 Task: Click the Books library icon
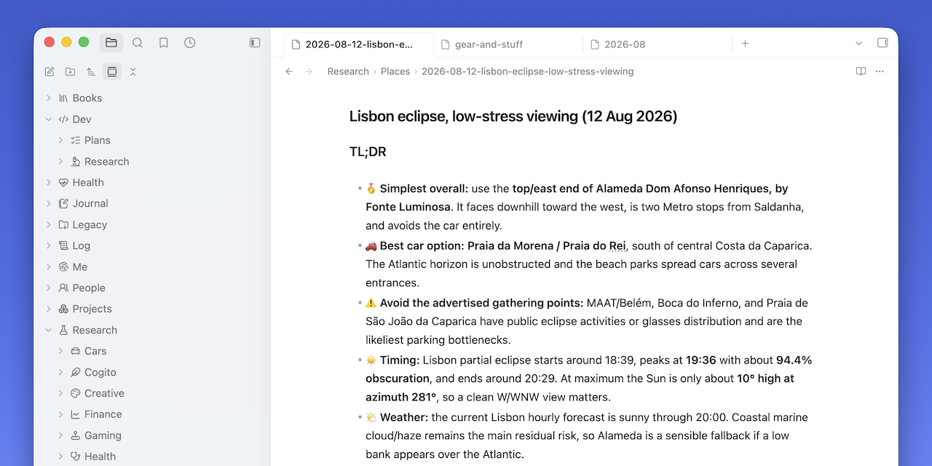click(63, 98)
